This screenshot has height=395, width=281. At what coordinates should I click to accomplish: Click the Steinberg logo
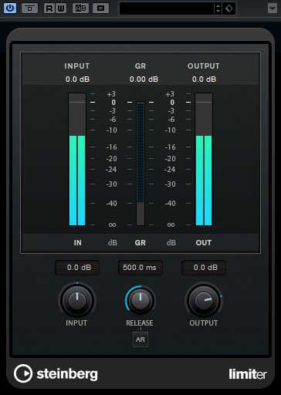(x=56, y=373)
